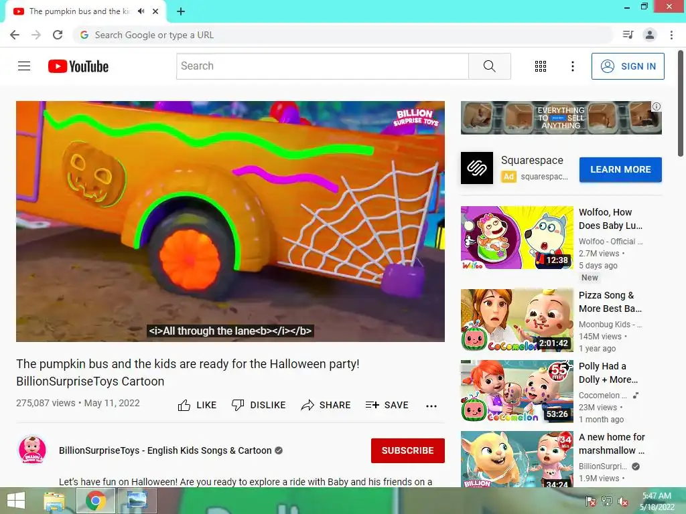The width and height of the screenshot is (686, 514).
Task: Open the Windows Start menu
Action: coord(16,501)
